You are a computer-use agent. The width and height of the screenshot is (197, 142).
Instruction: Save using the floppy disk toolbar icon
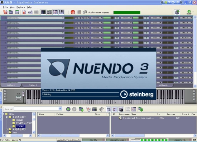17,12
